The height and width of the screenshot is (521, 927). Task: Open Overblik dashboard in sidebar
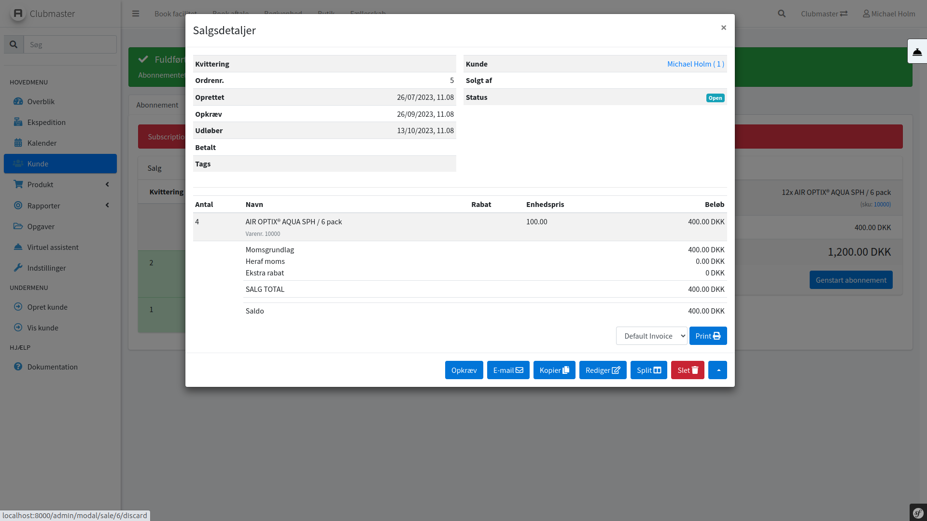(41, 101)
